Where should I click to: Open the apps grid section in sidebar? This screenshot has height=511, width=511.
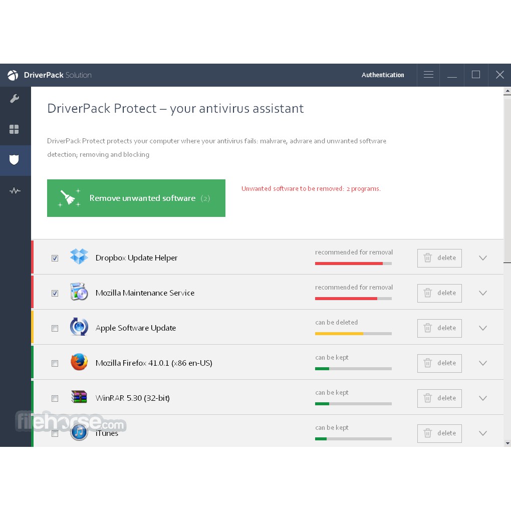coord(14,129)
